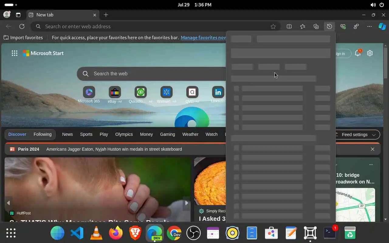
Task: Launch VLC media player from dock
Action: pyautogui.click(x=96, y=233)
